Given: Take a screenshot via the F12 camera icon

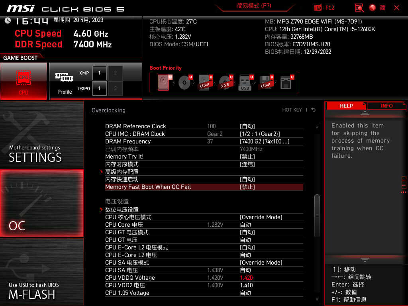Looking at the screenshot, I should (x=318, y=8).
